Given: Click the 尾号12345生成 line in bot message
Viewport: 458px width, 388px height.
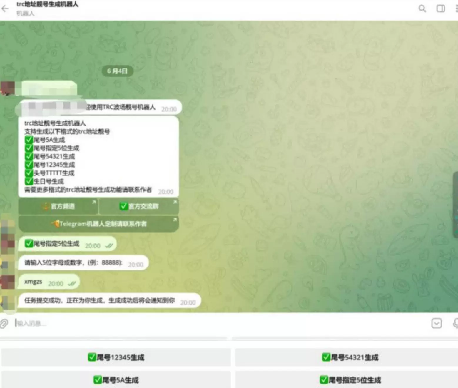Looking at the screenshot, I should point(50,165).
